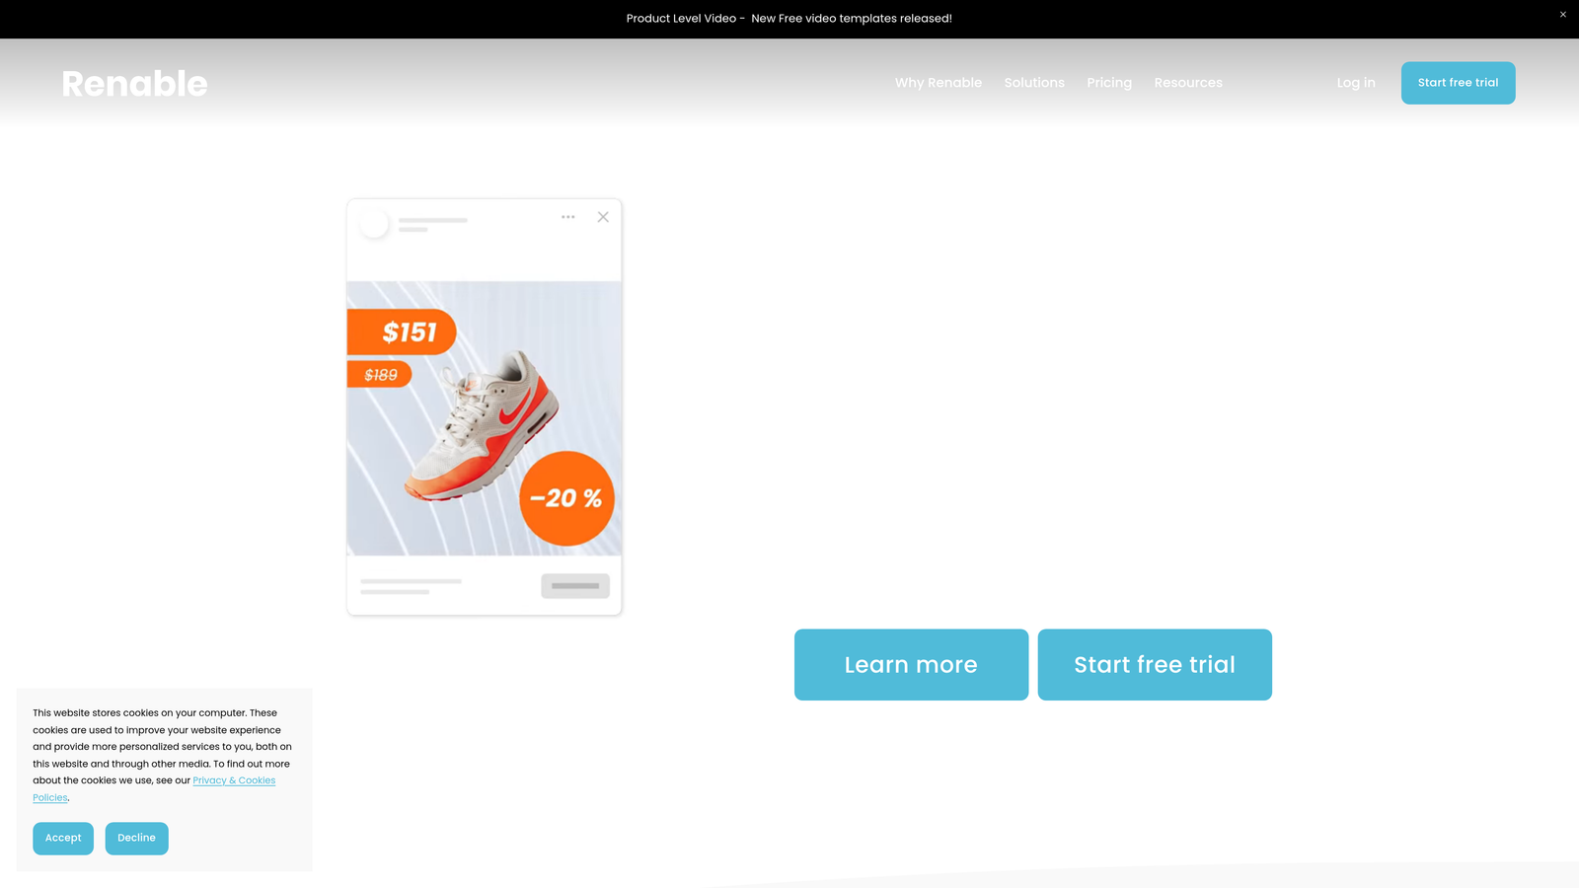Open the Privacy & Cookies Policies link

pyautogui.click(x=234, y=780)
